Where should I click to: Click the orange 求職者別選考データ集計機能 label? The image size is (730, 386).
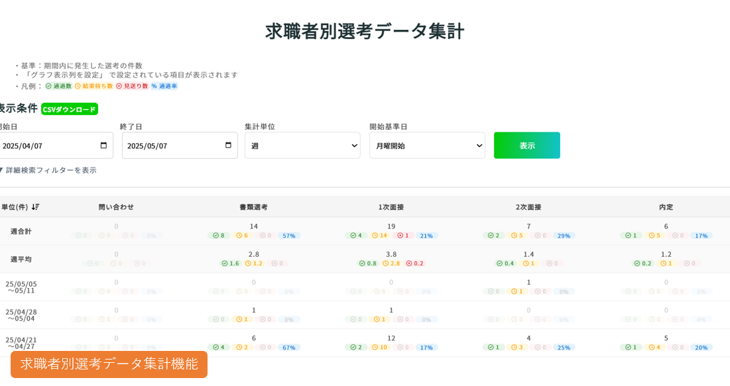[x=109, y=364]
